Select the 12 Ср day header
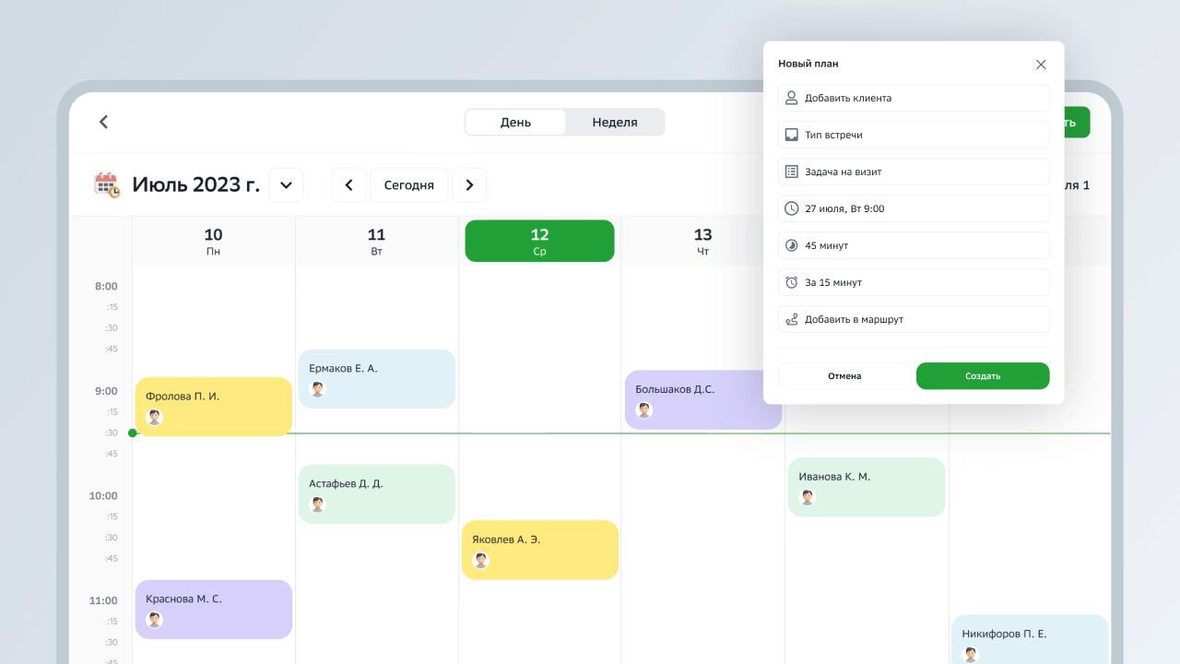This screenshot has width=1180, height=664. click(x=539, y=241)
